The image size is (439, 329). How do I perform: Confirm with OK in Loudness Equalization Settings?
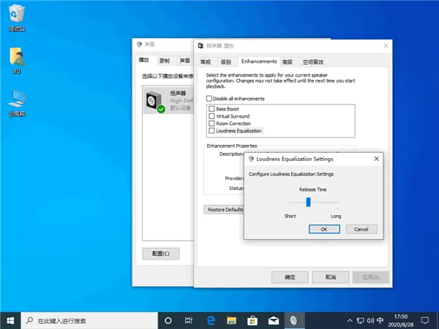tap(324, 229)
